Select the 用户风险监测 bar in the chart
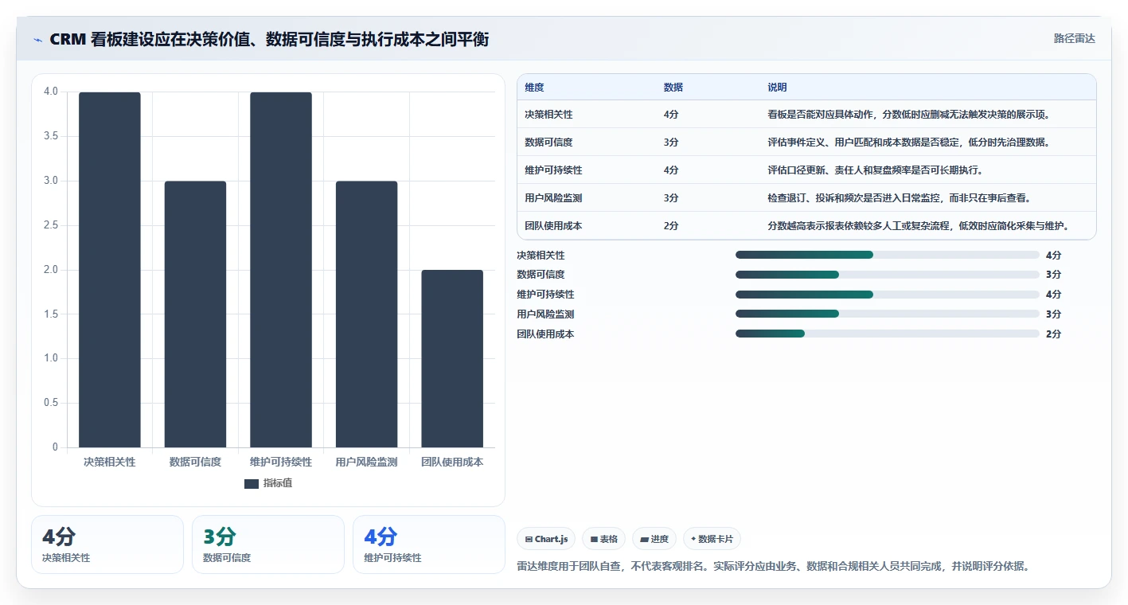This screenshot has height=605, width=1128. click(x=367, y=314)
